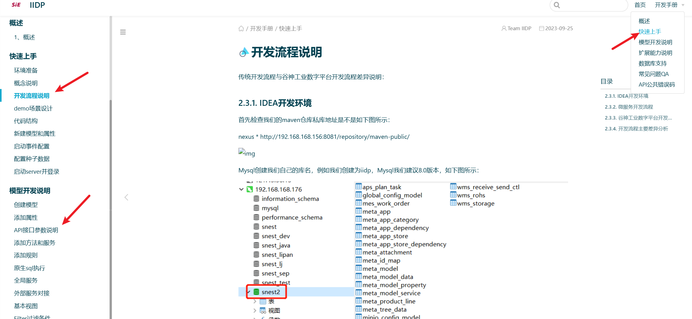
Task: Open the 开发手册 dropdown menu
Action: click(669, 5)
